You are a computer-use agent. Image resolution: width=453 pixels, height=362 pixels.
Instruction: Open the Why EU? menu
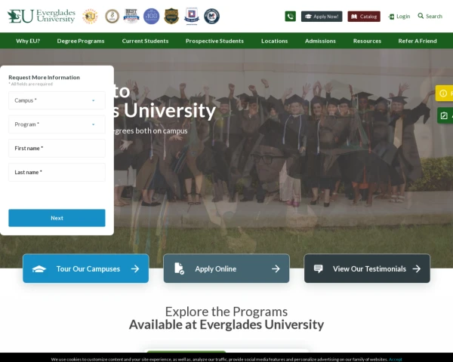(x=28, y=41)
